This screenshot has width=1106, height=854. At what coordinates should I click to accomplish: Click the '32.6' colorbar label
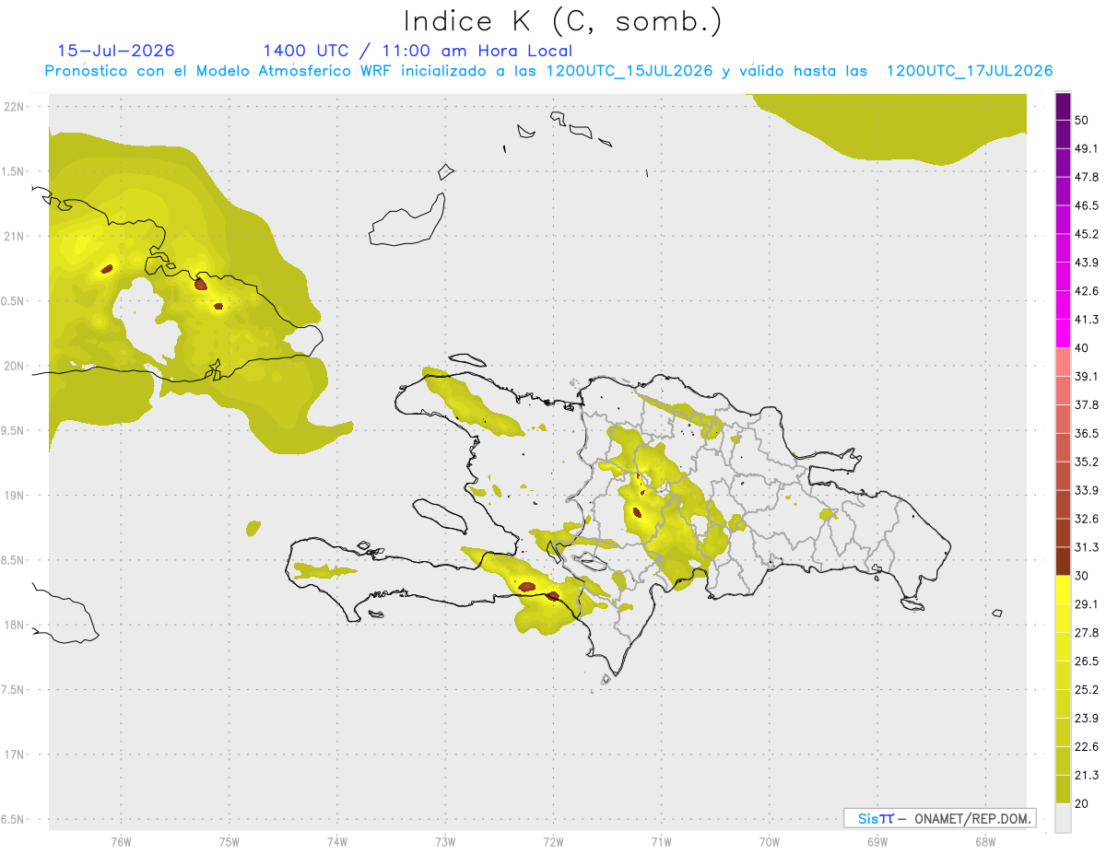coord(1087,519)
